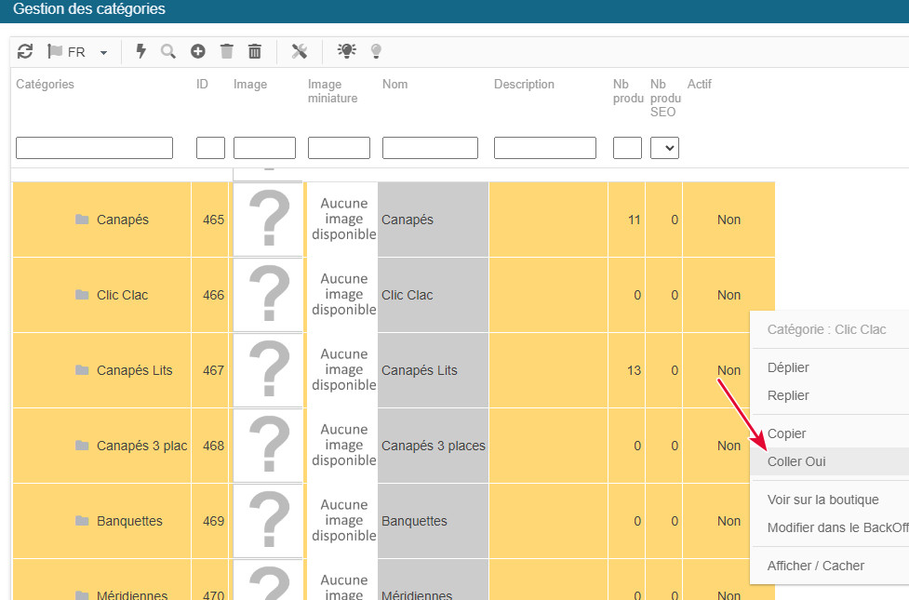Click the magnifying glass search icon

click(x=168, y=52)
